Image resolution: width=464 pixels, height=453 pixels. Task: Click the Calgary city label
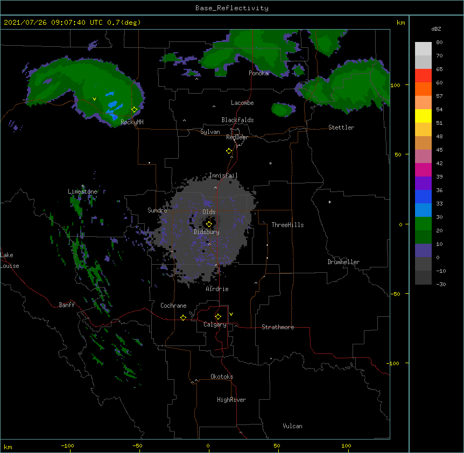coord(215,324)
